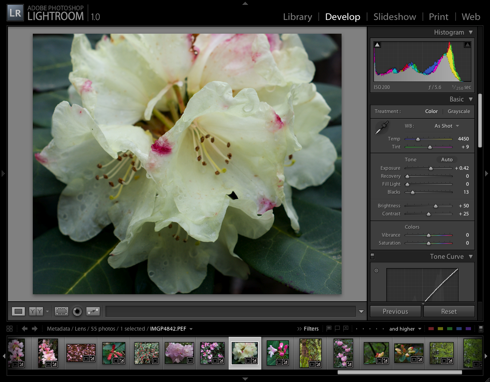The height and width of the screenshot is (382, 490).
Task: Toggle highlight clipping indicator in histogram
Action: click(x=467, y=45)
